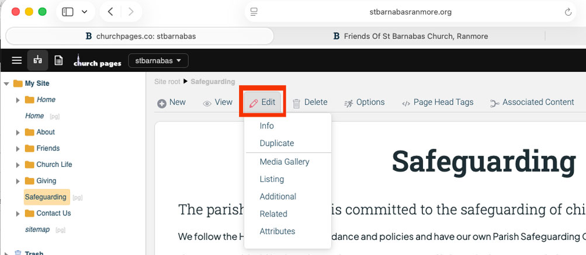
Task: Click the reload page icon
Action: (568, 12)
